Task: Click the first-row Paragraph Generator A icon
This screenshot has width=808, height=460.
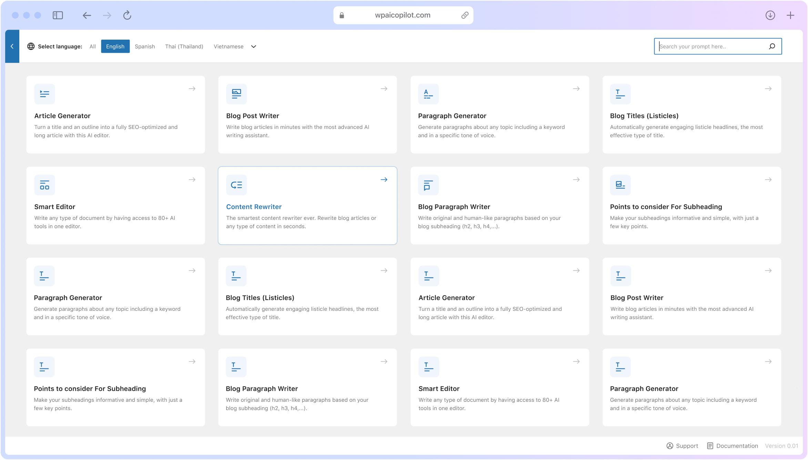Action: tap(428, 94)
